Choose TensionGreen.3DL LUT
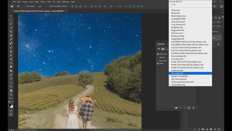This screenshot has width=232, height=131. coord(190,85)
